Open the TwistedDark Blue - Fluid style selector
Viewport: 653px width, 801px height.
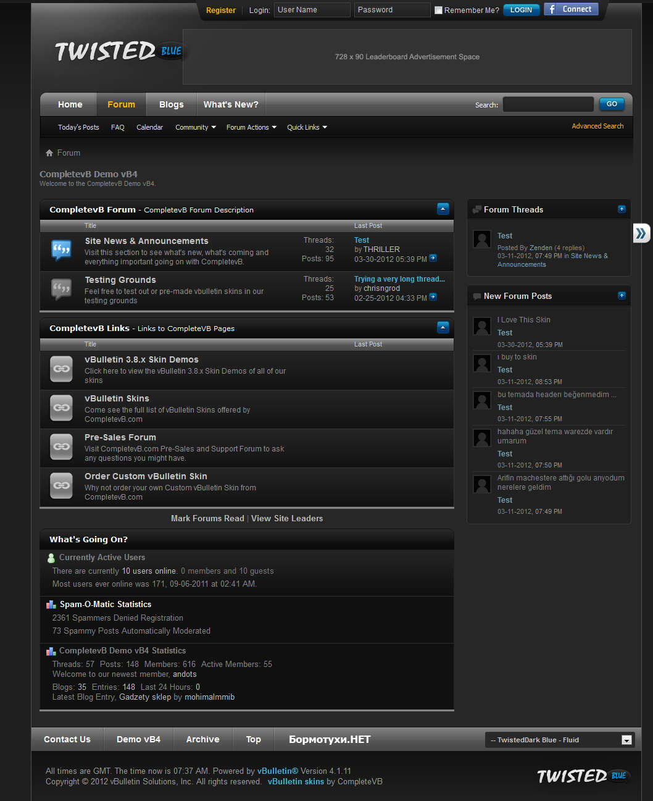pos(560,740)
